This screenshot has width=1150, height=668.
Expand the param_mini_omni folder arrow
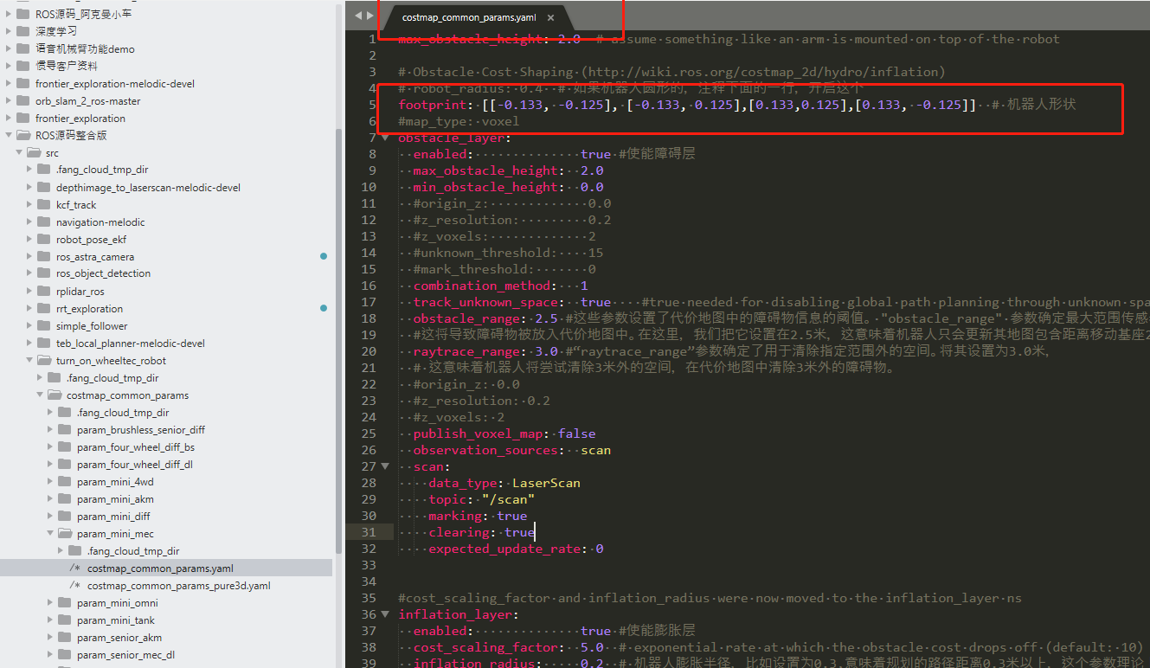click(x=51, y=603)
